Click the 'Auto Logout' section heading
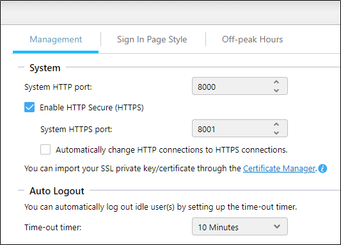This screenshot has height=245, width=341. click(57, 191)
